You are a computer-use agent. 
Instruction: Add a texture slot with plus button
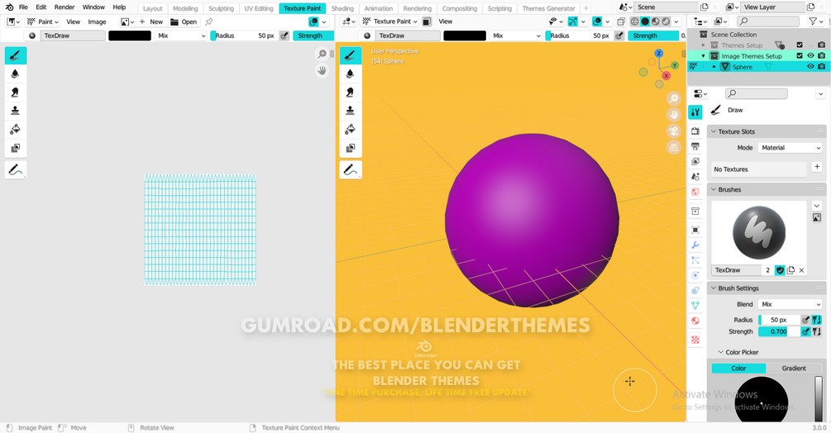[817, 167]
